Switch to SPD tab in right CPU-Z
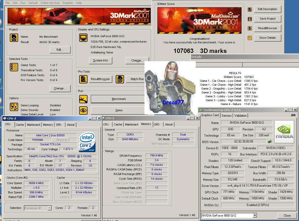 [157, 125]
